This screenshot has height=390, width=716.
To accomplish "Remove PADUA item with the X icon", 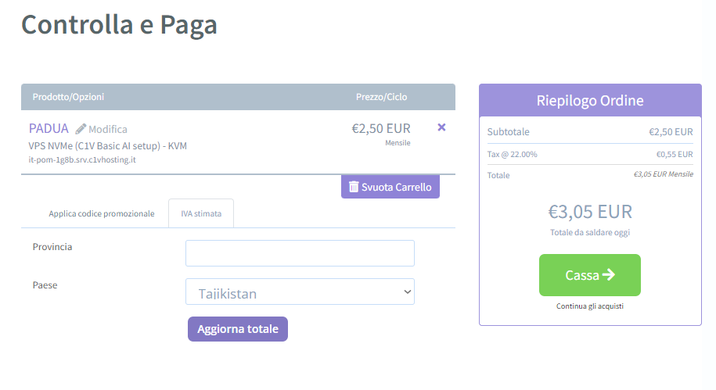I will 441,127.
